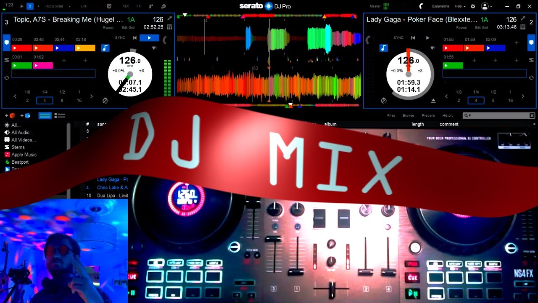Expand the left deck tempo range arrow
The image size is (538, 303).
click(x=154, y=48)
